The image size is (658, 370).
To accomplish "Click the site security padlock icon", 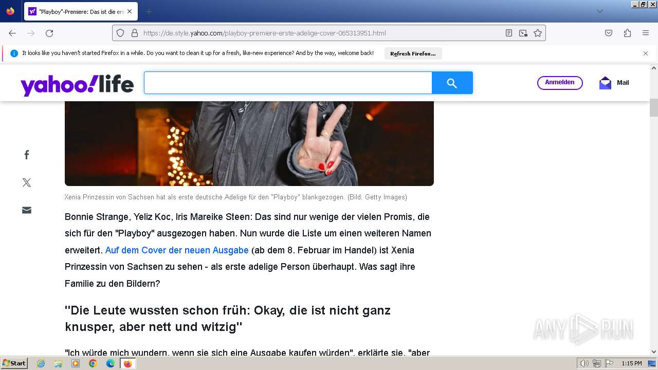I will tap(135, 33).
